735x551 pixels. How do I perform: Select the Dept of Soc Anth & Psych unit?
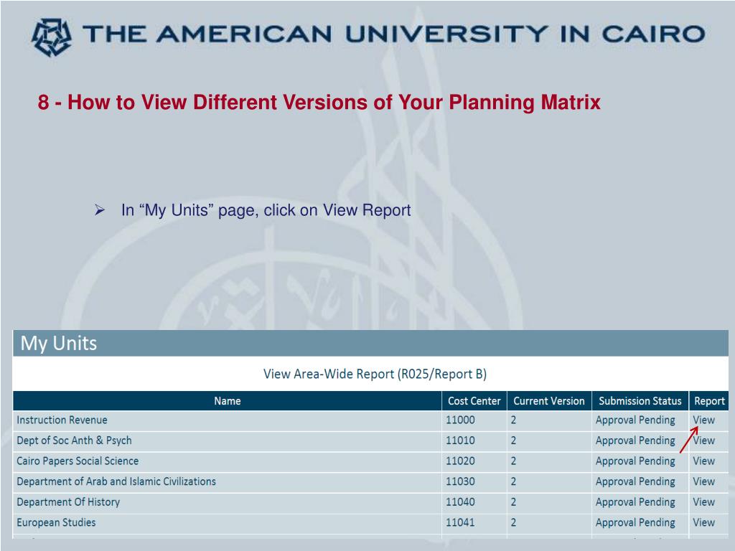coord(74,441)
